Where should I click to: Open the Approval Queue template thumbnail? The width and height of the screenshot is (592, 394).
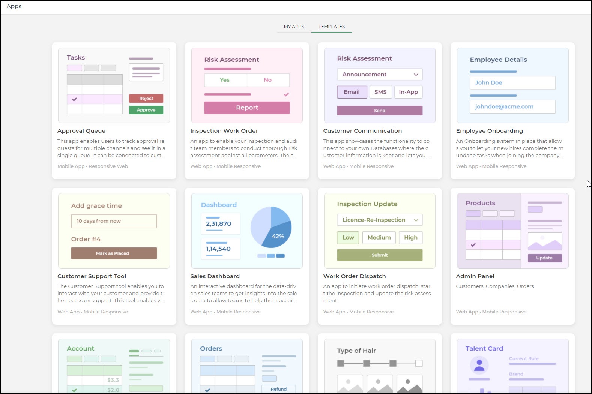tap(114, 85)
